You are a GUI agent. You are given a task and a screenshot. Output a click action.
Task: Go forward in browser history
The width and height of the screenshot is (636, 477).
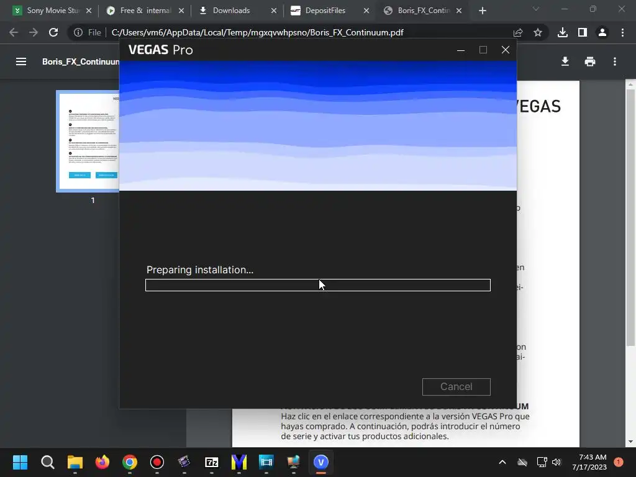(34, 32)
